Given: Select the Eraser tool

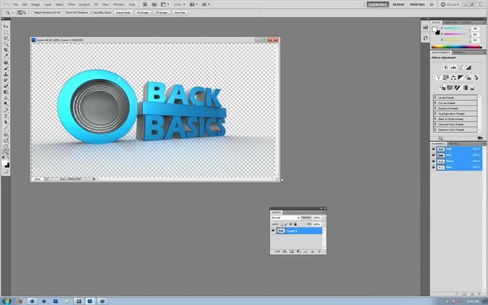Looking at the screenshot, I should [6, 86].
